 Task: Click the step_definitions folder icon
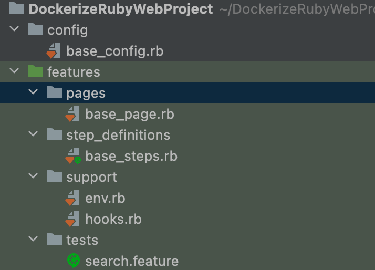(x=55, y=134)
